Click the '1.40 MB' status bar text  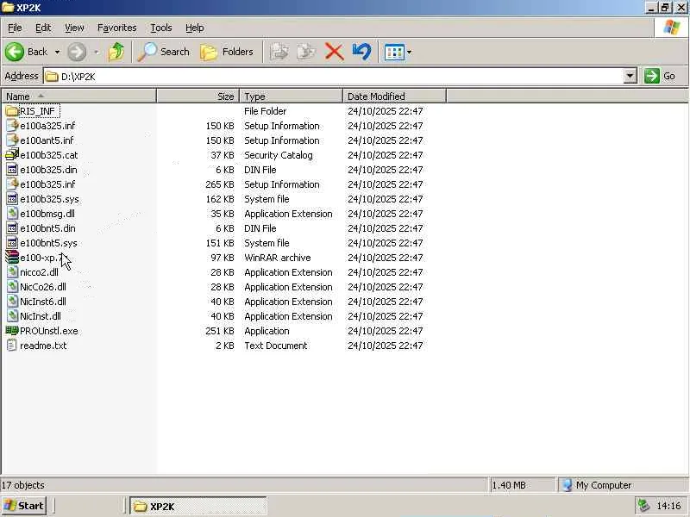click(x=509, y=485)
